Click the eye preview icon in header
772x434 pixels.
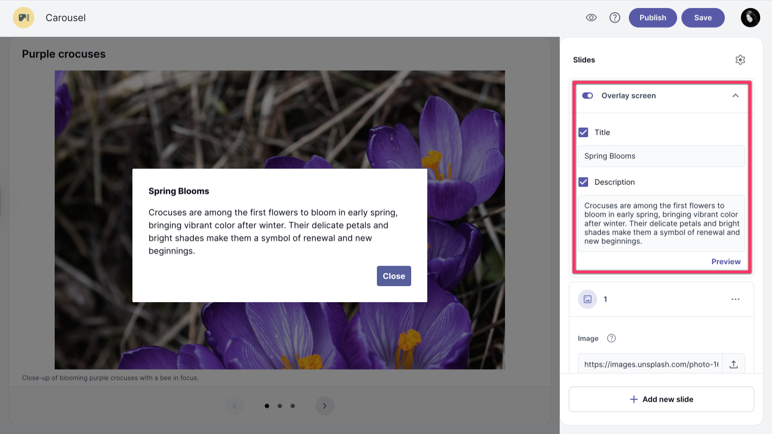coord(591,18)
